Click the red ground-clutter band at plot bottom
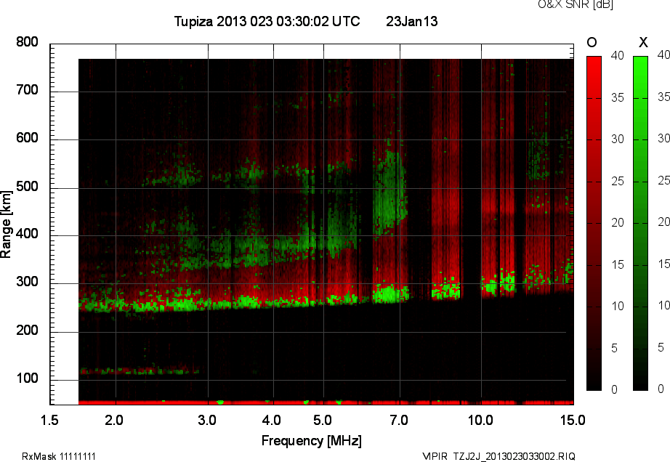The width and height of the screenshot is (670, 462). click(326, 402)
